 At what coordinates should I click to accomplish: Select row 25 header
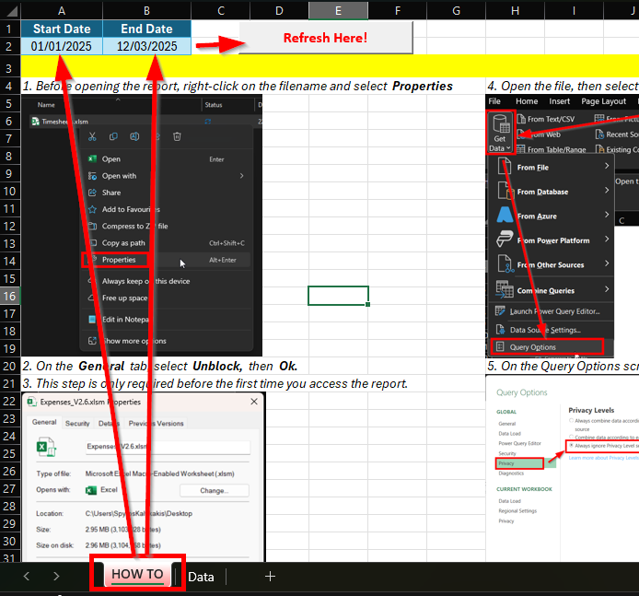[x=10, y=454]
